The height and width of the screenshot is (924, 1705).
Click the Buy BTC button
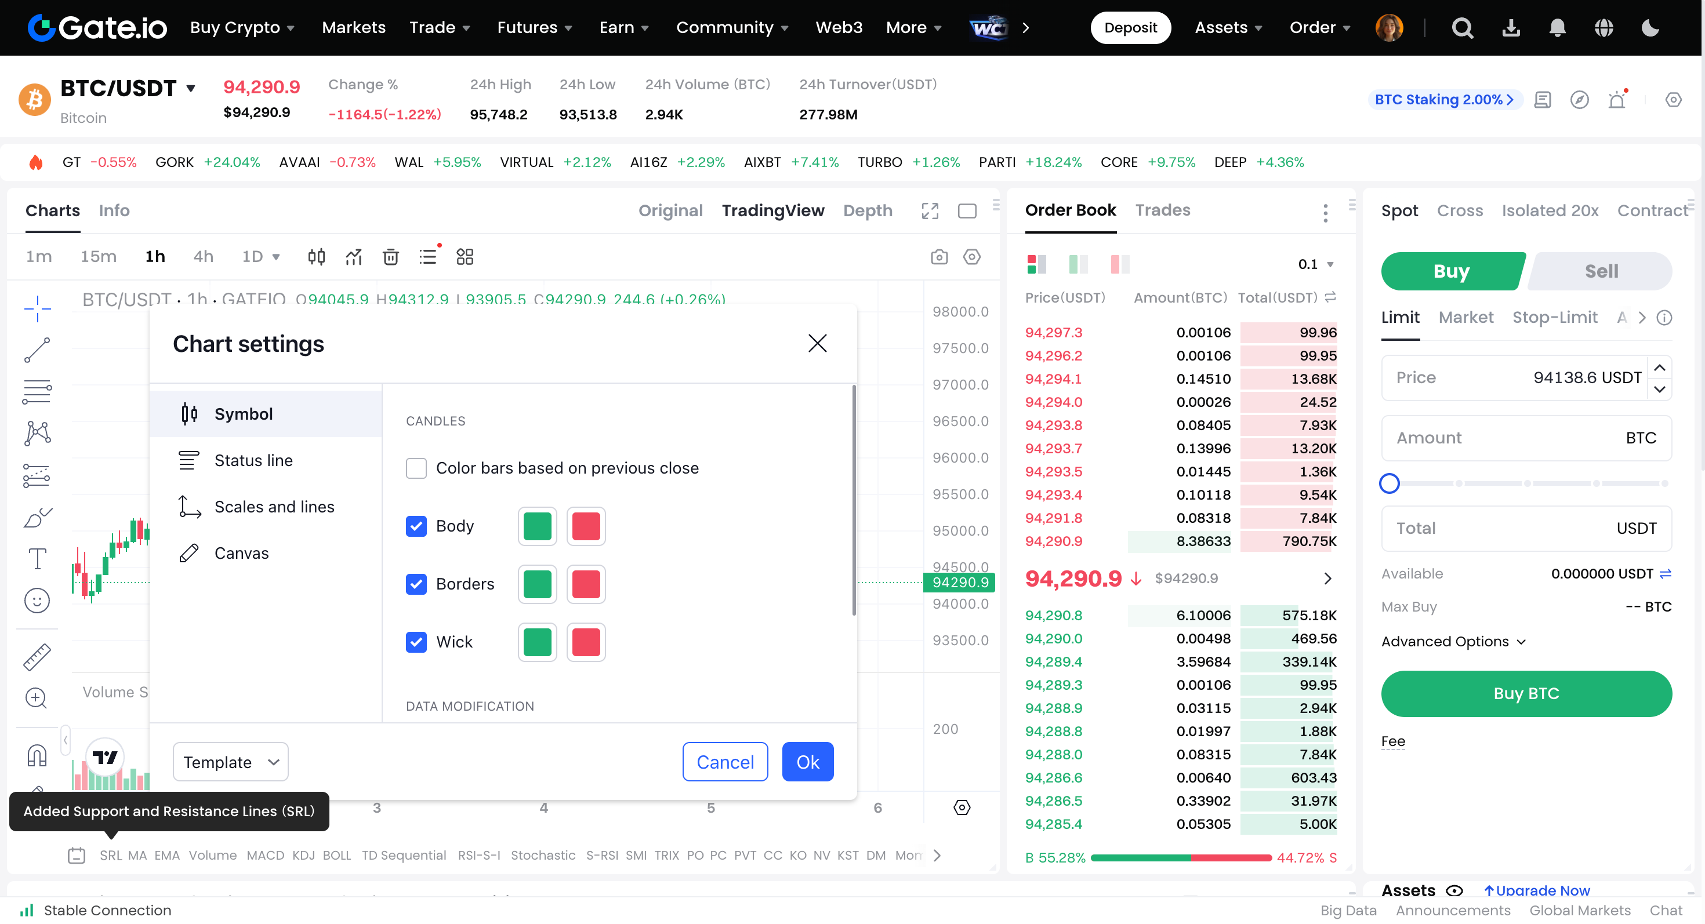(1526, 693)
